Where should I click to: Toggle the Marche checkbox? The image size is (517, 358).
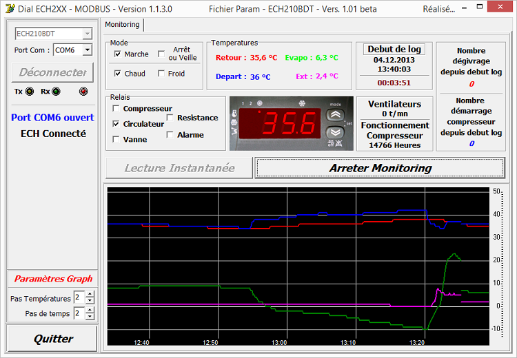pos(117,54)
